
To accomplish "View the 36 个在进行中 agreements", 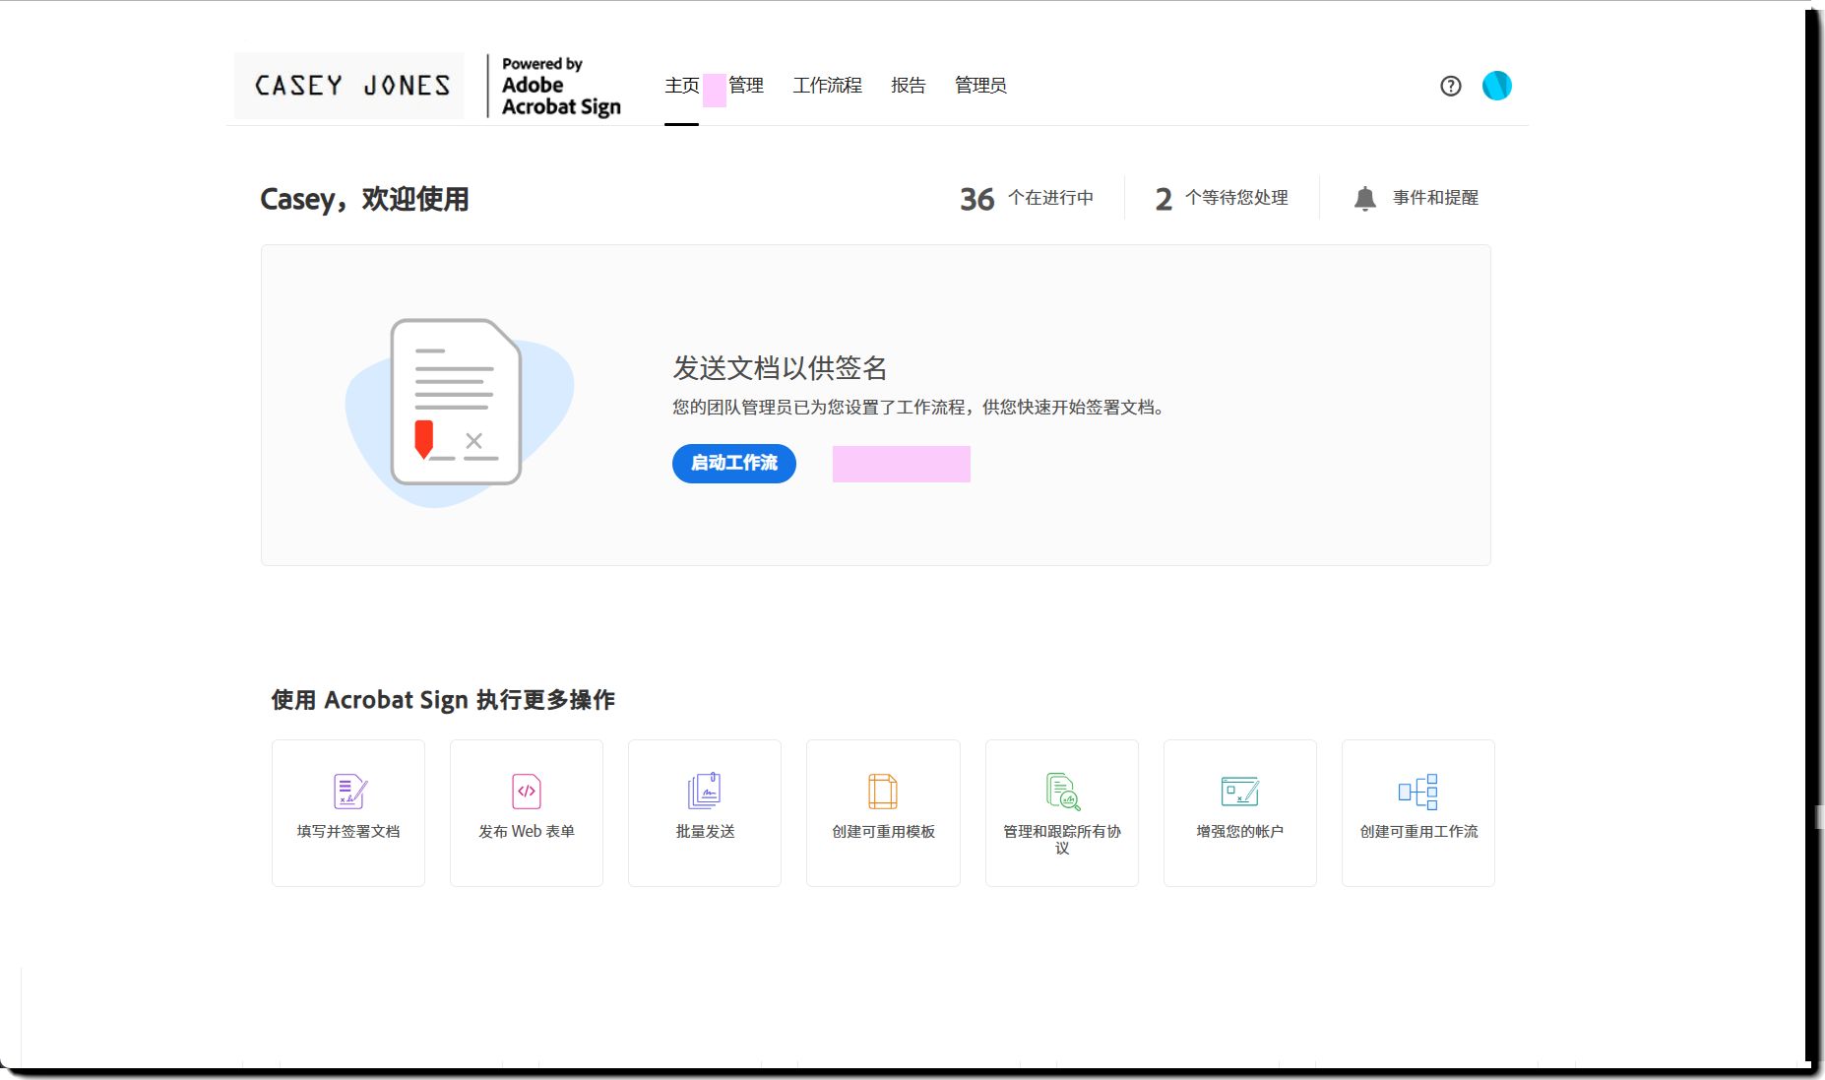I will pyautogui.click(x=1027, y=199).
